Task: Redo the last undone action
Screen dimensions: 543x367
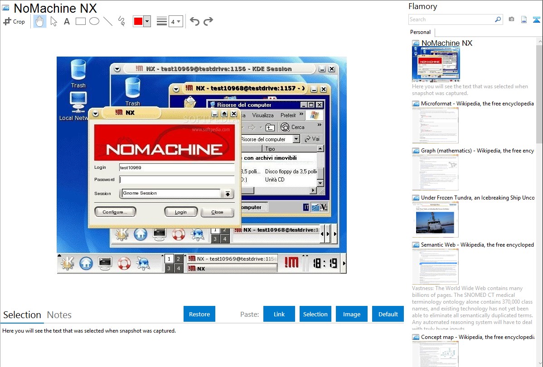Action: [208, 21]
